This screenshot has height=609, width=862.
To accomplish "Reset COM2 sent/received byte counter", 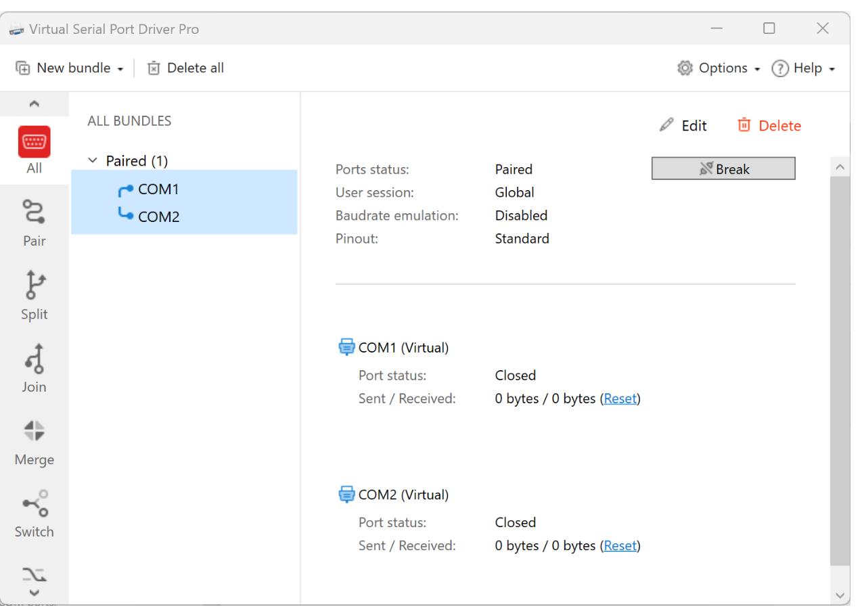I will pyautogui.click(x=620, y=545).
